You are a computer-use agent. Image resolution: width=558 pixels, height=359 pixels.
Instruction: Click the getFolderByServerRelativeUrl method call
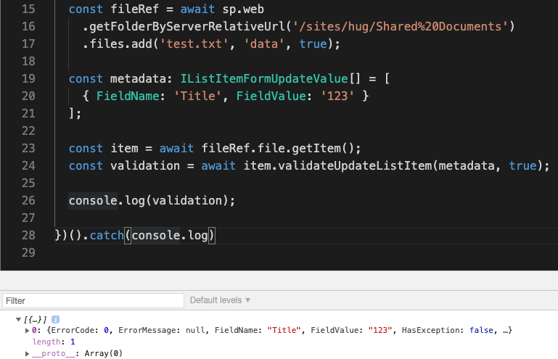(187, 27)
